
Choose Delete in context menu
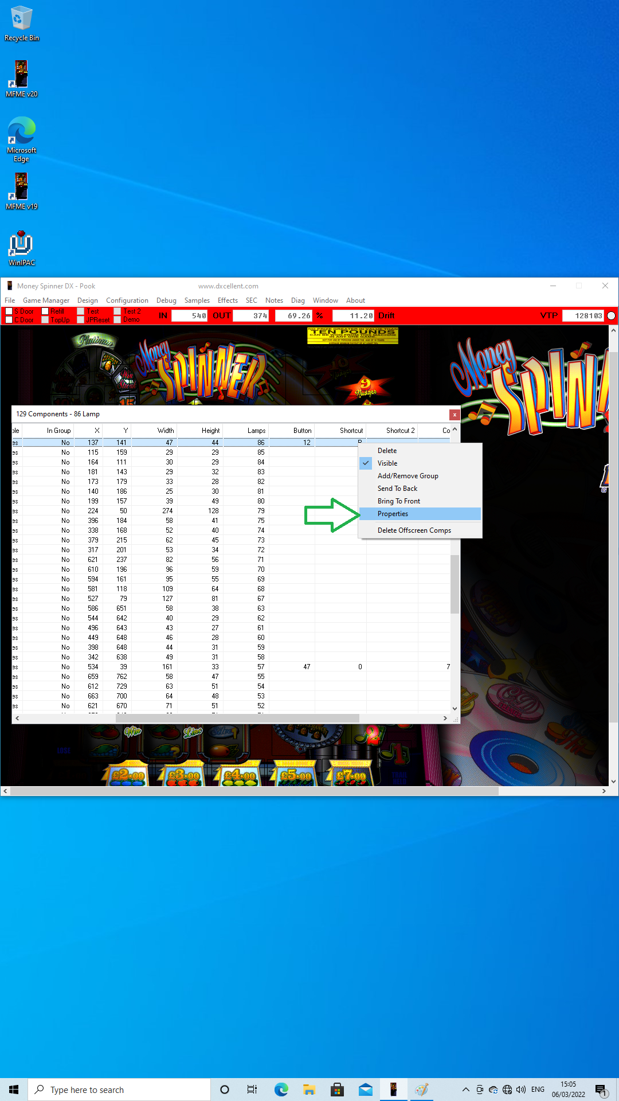(420, 451)
